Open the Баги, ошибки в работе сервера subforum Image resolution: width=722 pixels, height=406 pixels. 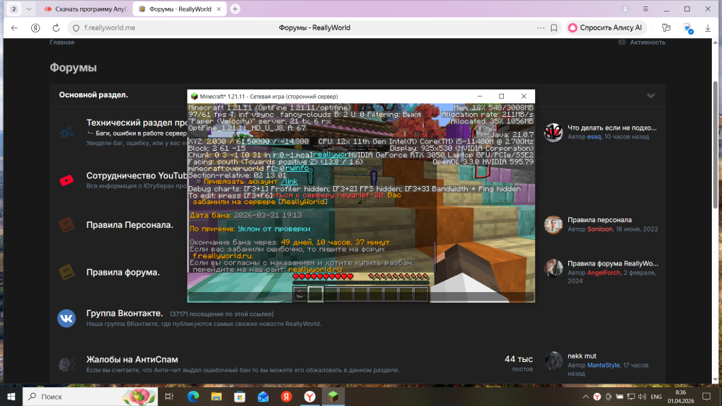tap(141, 133)
